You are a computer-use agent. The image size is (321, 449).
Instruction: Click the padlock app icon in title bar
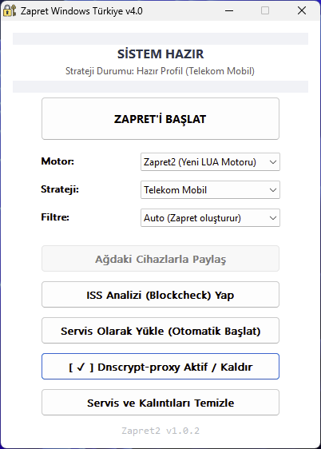tap(10, 10)
